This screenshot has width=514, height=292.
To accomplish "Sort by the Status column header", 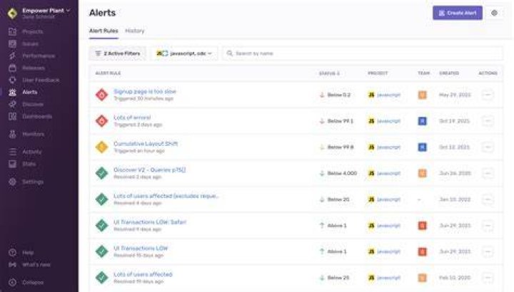I will (329, 73).
